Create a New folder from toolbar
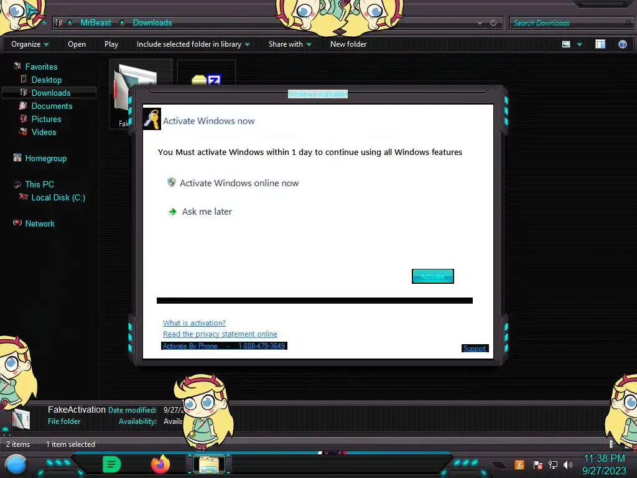This screenshot has width=637, height=478. click(x=348, y=44)
